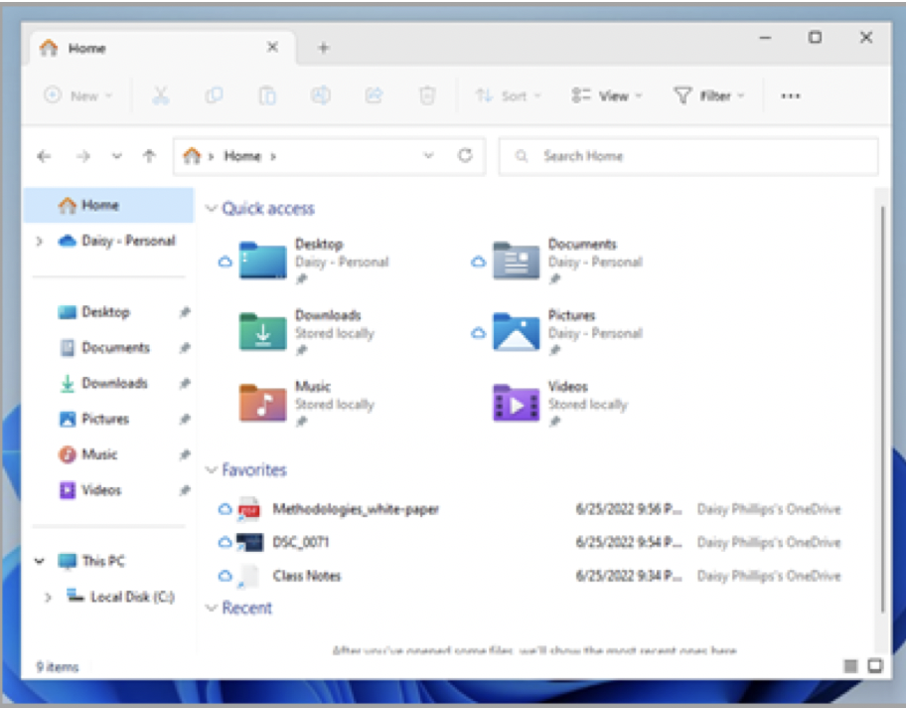This screenshot has width=906, height=708.
Task: Click the Copy icon in toolbar
Action: pyautogui.click(x=214, y=95)
